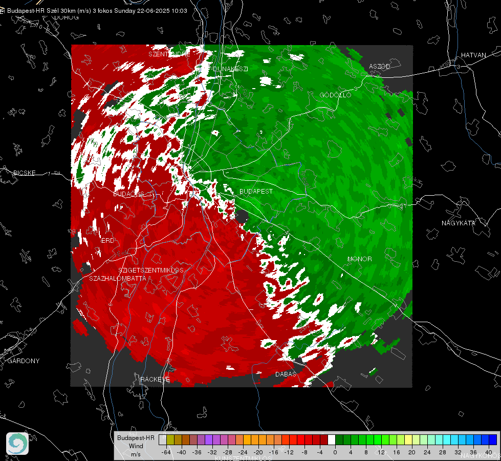Click the NAGYKÁTA town label
The height and width of the screenshot is (461, 501).
(x=458, y=223)
